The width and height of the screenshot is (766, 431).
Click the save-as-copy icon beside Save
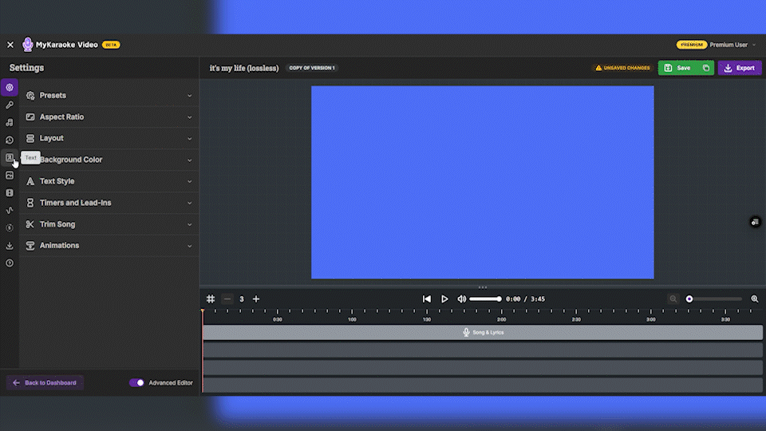click(706, 68)
